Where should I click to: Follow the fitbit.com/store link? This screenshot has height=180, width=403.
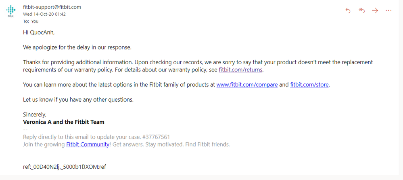click(x=309, y=85)
